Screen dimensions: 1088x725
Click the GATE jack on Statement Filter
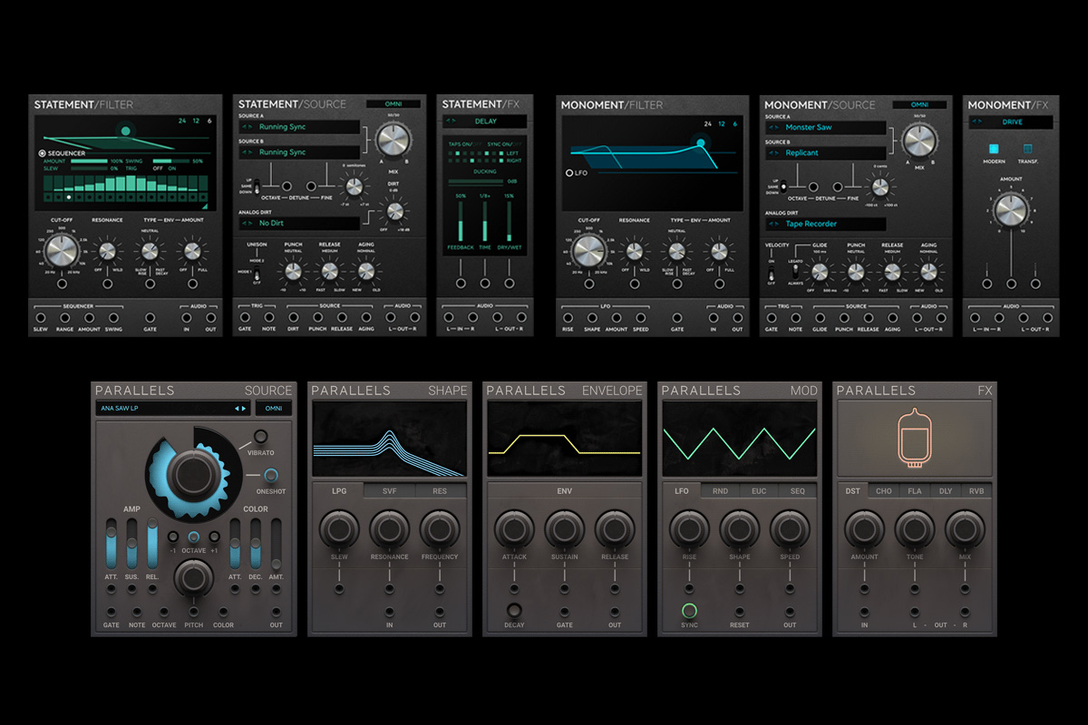(151, 318)
